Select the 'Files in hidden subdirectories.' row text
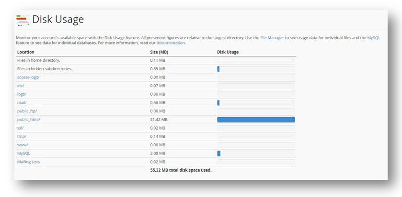Screen dimensions: 402x197 (45, 69)
